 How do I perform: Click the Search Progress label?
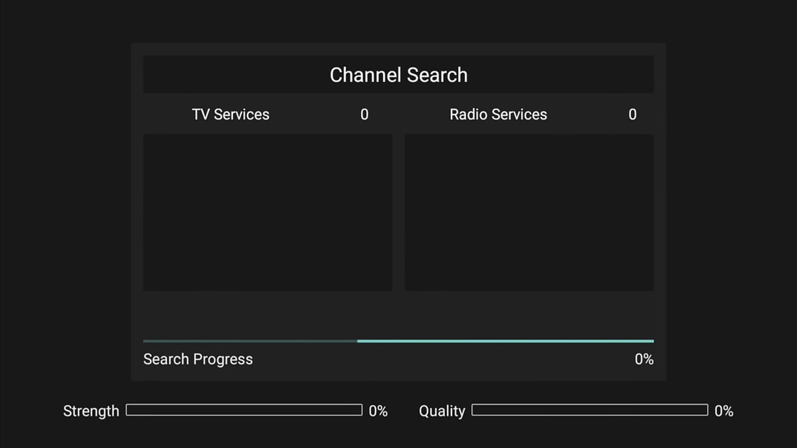[198, 359]
